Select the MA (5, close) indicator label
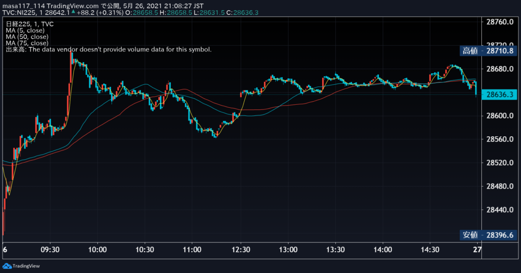521x273 pixels. [25, 30]
